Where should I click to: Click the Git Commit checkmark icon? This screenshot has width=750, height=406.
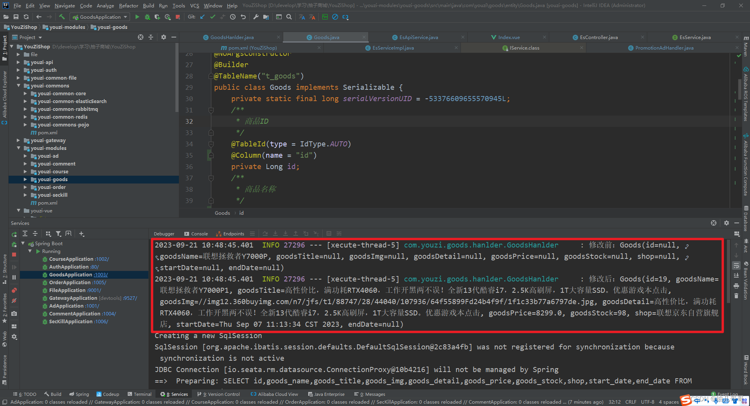click(212, 17)
